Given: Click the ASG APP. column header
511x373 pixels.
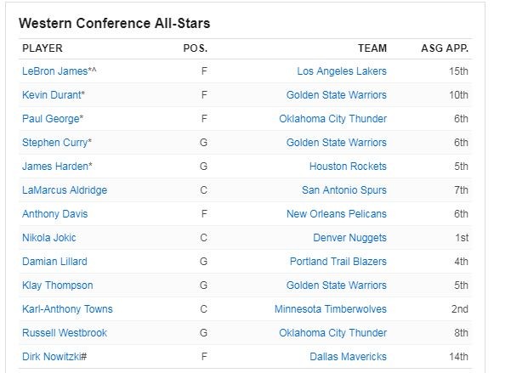Looking at the screenshot, I should coord(445,48).
